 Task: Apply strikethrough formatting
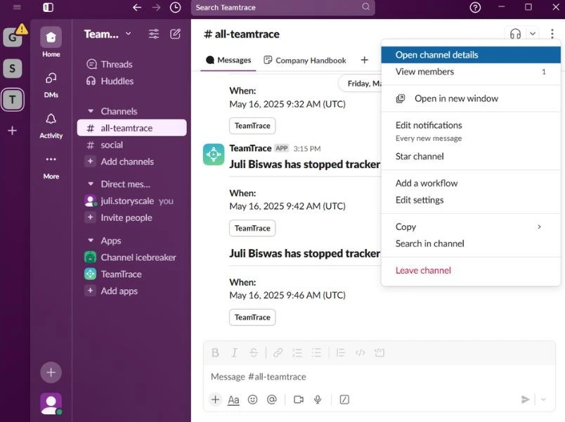254,352
